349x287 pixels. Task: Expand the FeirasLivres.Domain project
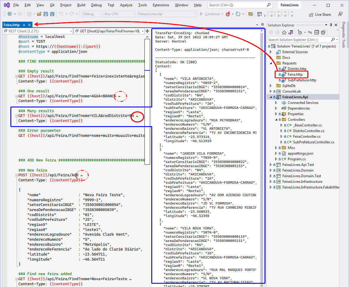tap(271, 170)
